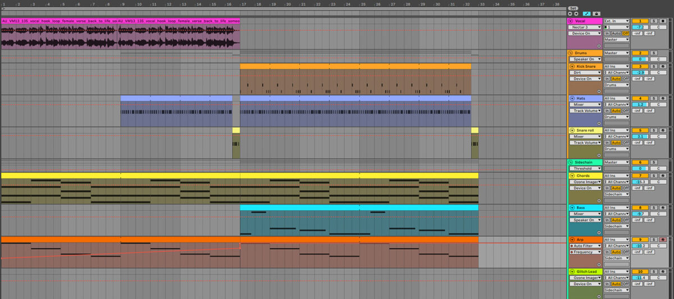Set Vocal monitor to Auto
Viewport: 674px width, 299px height.
pyautogui.click(x=616, y=33)
